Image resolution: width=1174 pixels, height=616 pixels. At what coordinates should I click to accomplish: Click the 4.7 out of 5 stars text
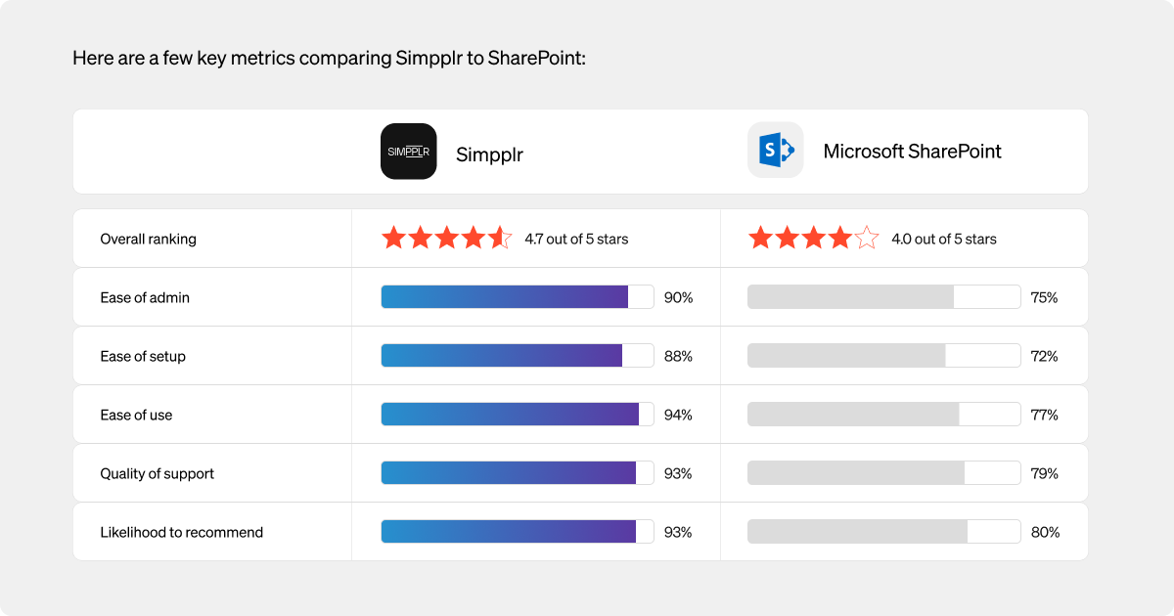(577, 240)
